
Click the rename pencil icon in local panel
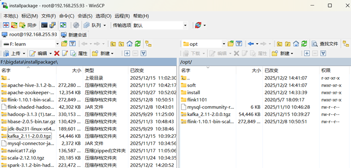click(x=65, y=54)
